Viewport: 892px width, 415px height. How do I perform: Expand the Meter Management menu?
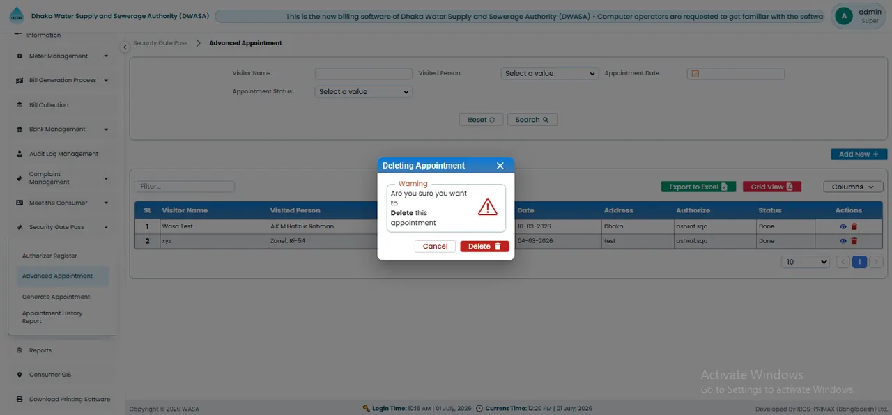coord(63,56)
